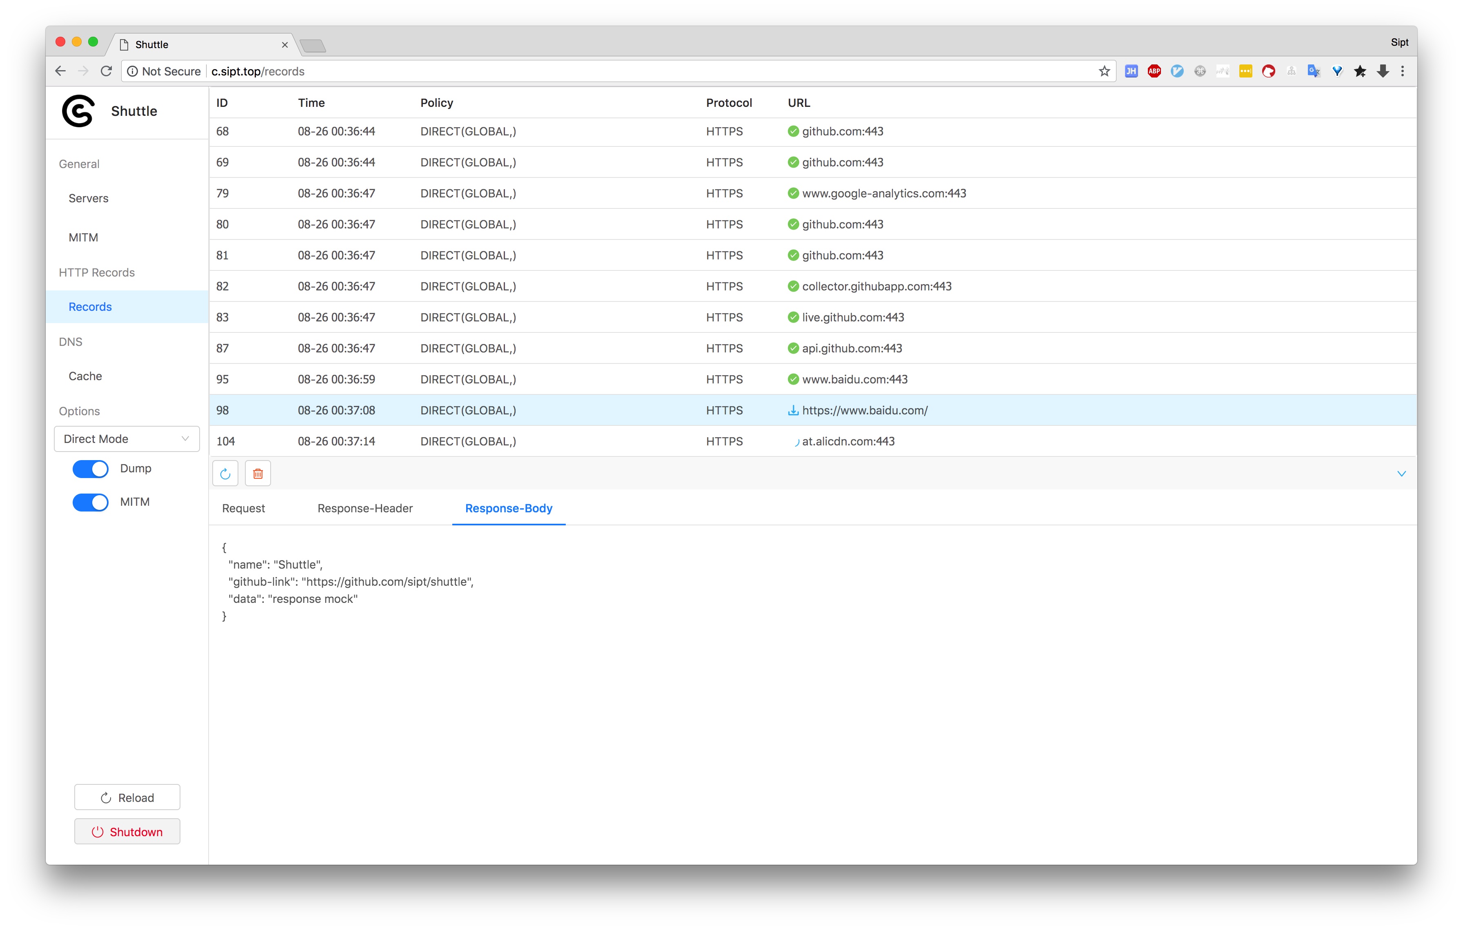Image resolution: width=1463 pixels, height=930 pixels.
Task: Switch to the Request tab
Action: pyautogui.click(x=243, y=508)
